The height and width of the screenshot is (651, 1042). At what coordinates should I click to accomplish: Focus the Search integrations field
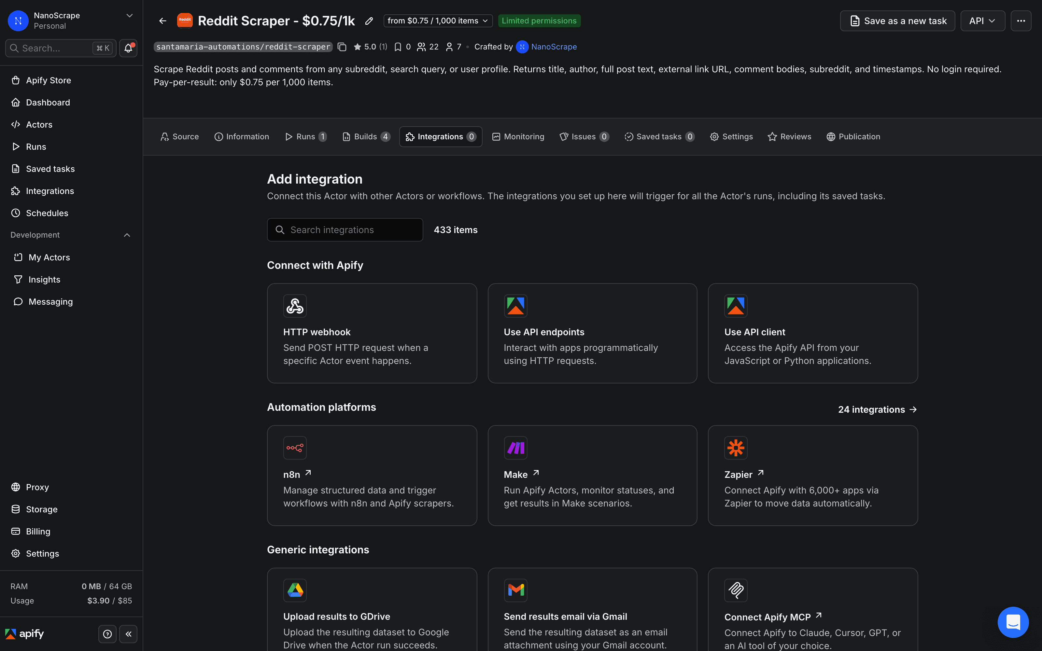(345, 230)
